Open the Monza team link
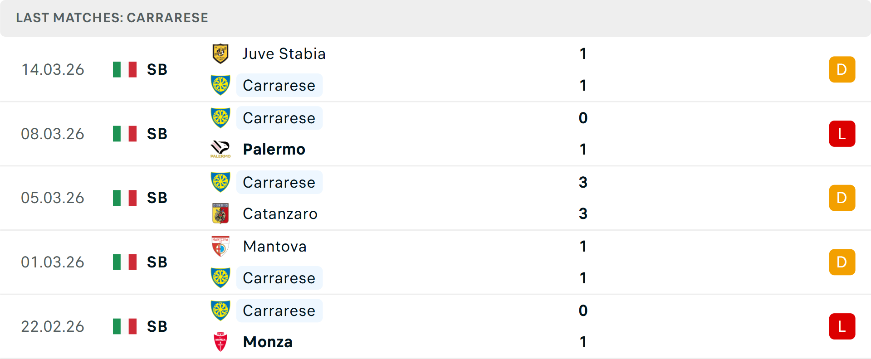This screenshot has height=359, width=871. click(268, 342)
